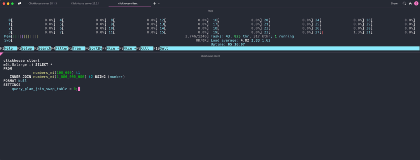This screenshot has width=420, height=160.
Task: Place cursor at pink block cursor
Action: [79, 89]
